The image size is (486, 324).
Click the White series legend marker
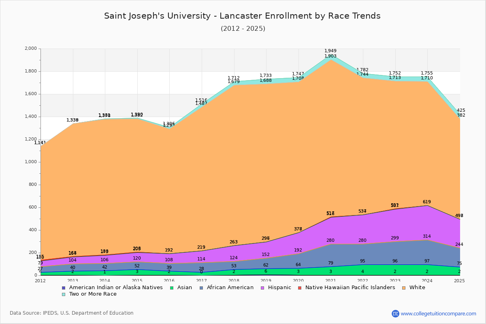(403, 288)
